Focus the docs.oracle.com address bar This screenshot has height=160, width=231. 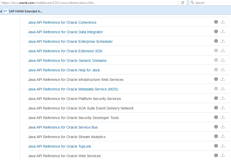coord(89,3)
